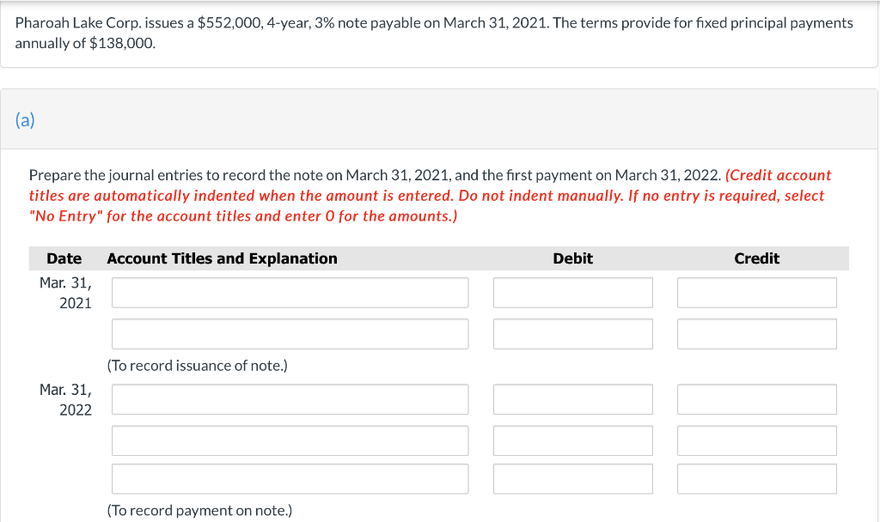This screenshot has width=880, height=522.
Task: Select the second debit field under Mar 31, 2021
Action: point(572,333)
